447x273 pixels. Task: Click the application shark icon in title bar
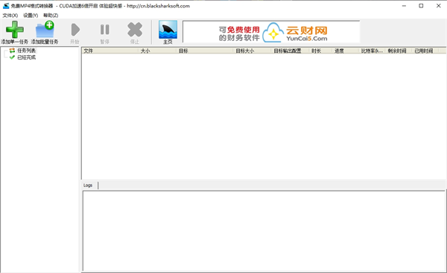pyautogui.click(x=6, y=6)
